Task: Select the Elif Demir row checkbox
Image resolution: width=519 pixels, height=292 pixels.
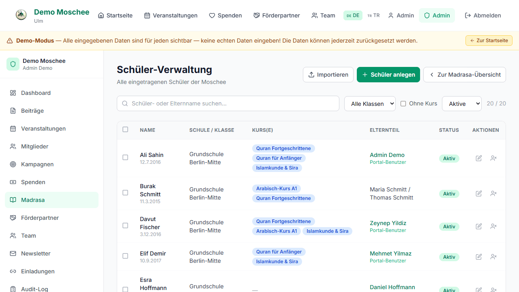Action: point(125,256)
